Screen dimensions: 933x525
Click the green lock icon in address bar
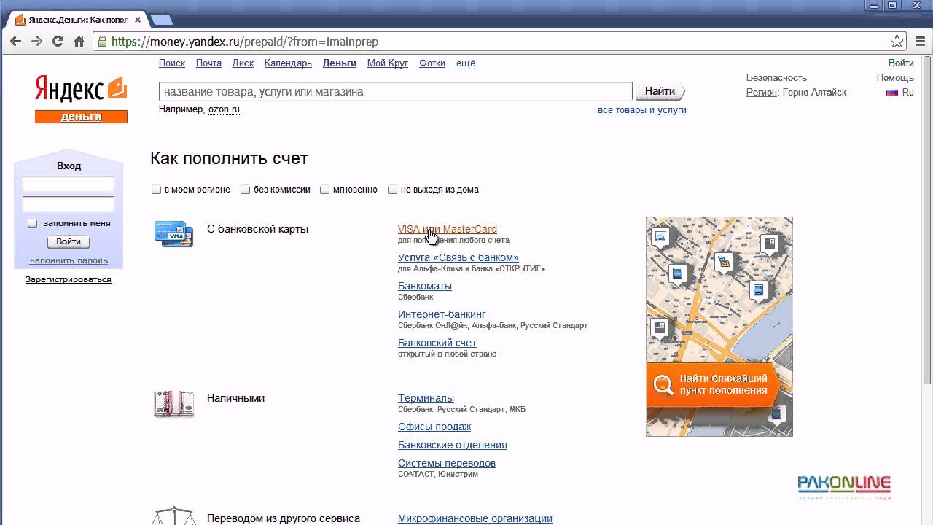pyautogui.click(x=102, y=42)
